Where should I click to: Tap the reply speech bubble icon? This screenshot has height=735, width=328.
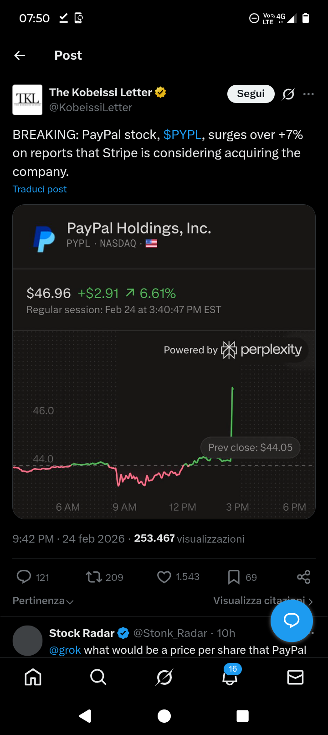point(24,577)
